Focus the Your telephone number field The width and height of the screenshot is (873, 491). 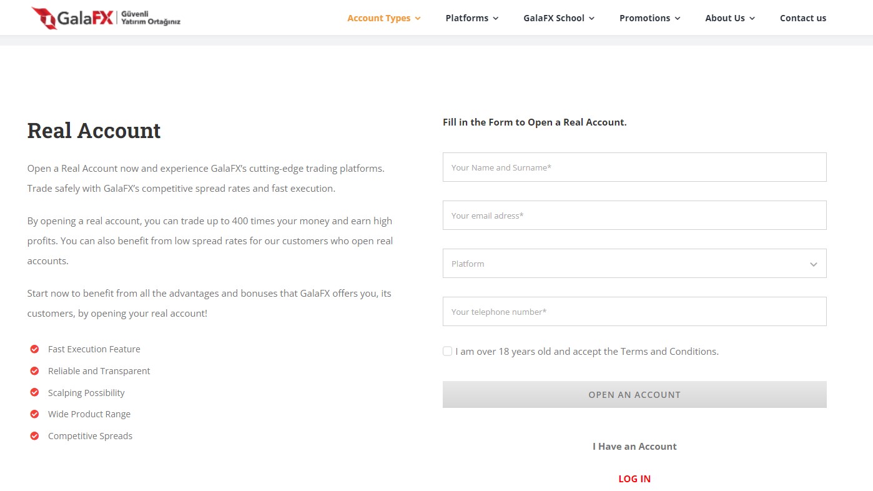pyautogui.click(x=634, y=312)
